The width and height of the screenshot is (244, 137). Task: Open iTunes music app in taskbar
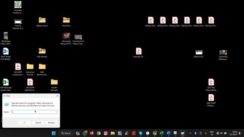coord(148,133)
